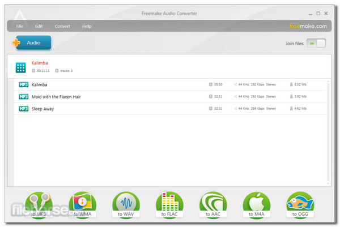Minimize the Freemake Audio Converter window
This screenshot has height=227, width=340.
click(311, 14)
